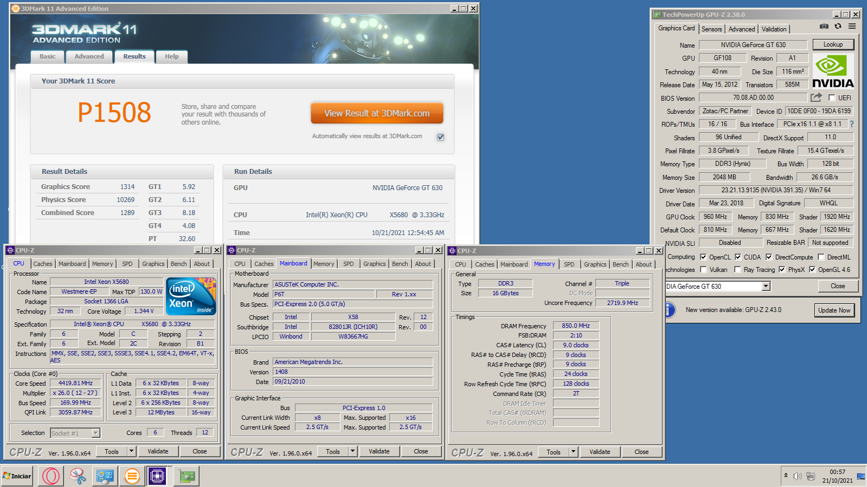867x487 pixels.
Task: Click Update Now in GPU-Z
Action: [834, 310]
